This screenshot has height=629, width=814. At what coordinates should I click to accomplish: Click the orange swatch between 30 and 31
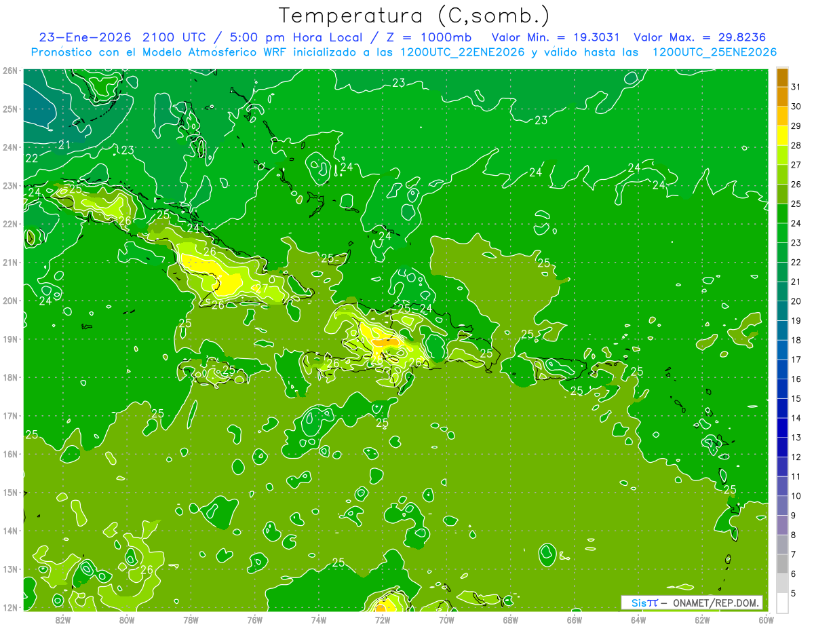[782, 96]
